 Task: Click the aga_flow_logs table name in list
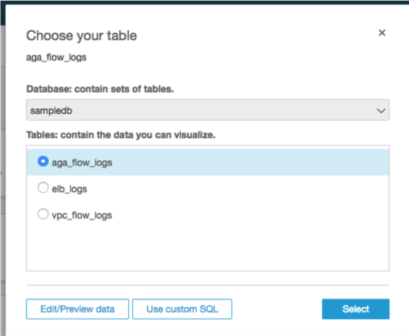point(82,163)
